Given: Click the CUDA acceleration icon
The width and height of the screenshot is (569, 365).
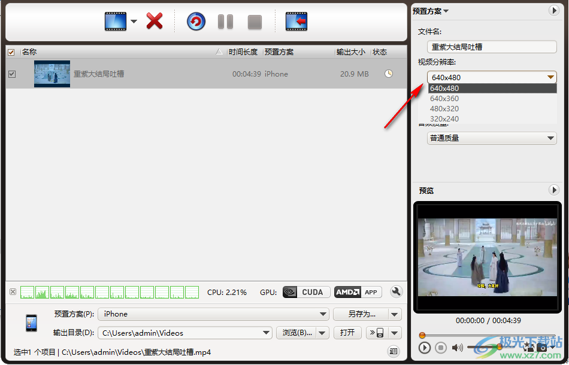Looking at the screenshot, I should pyautogui.click(x=305, y=292).
